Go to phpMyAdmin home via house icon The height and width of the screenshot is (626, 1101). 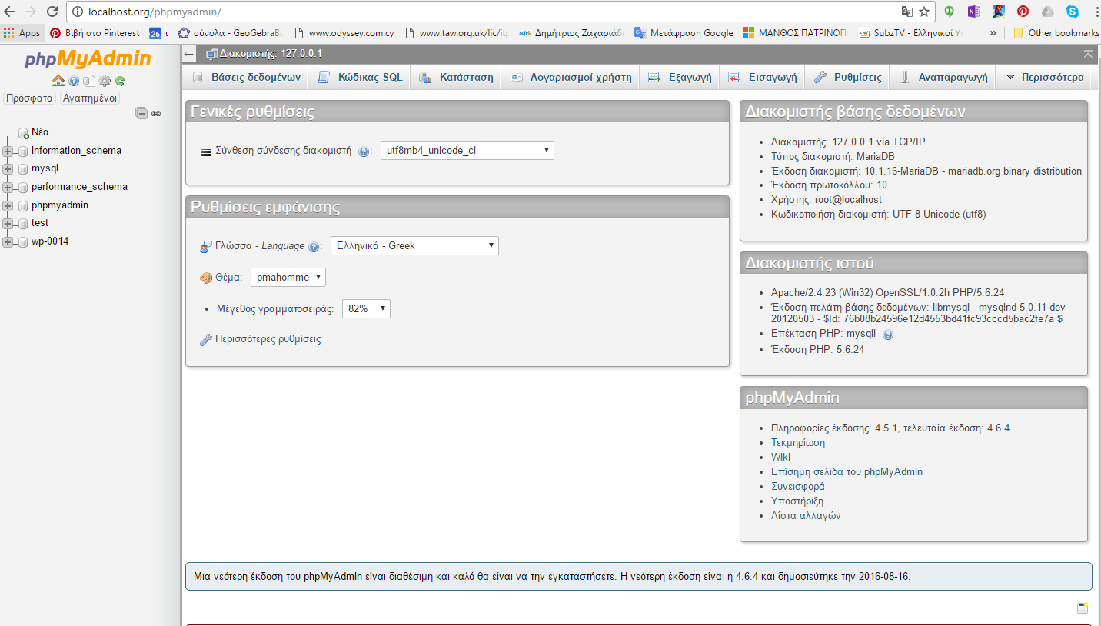pos(58,81)
